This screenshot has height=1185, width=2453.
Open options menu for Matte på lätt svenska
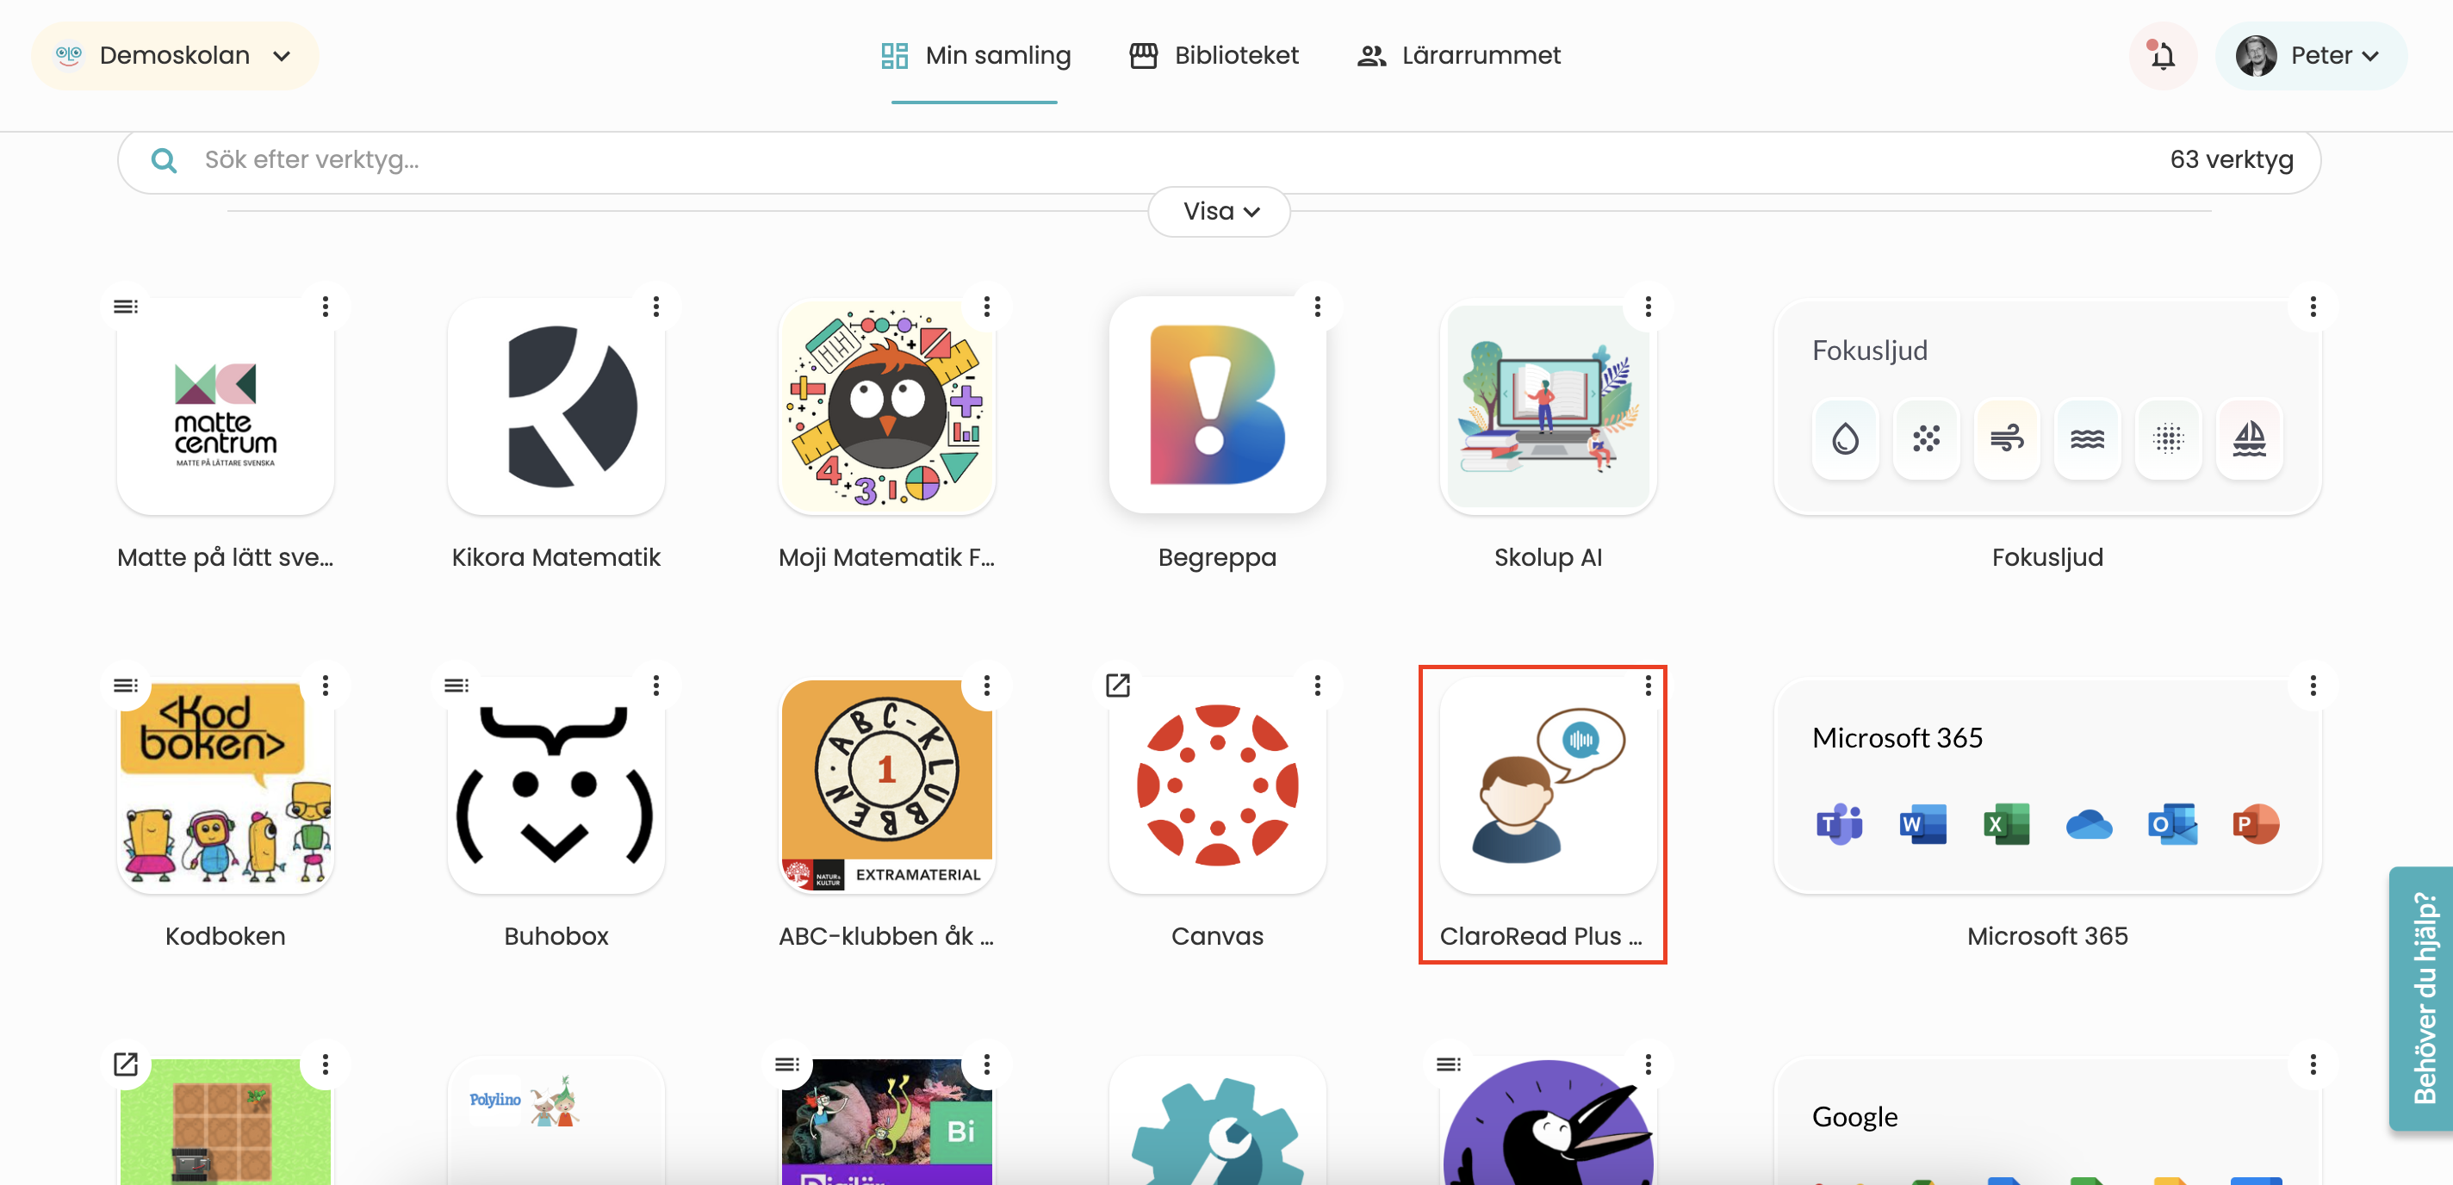click(326, 307)
